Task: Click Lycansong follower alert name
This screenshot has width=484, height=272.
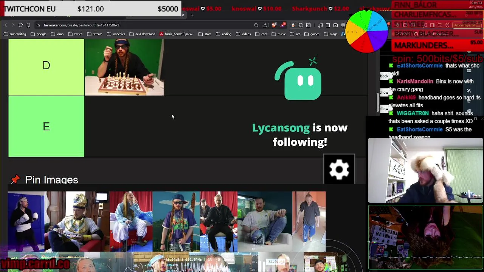Action: click(x=281, y=128)
